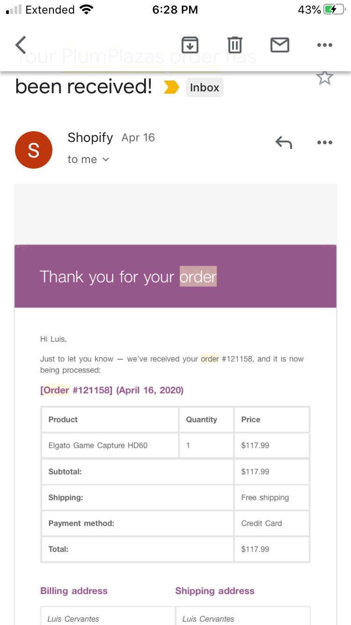Tap the Total price $117.99 cell
351x625 pixels.
271,549
